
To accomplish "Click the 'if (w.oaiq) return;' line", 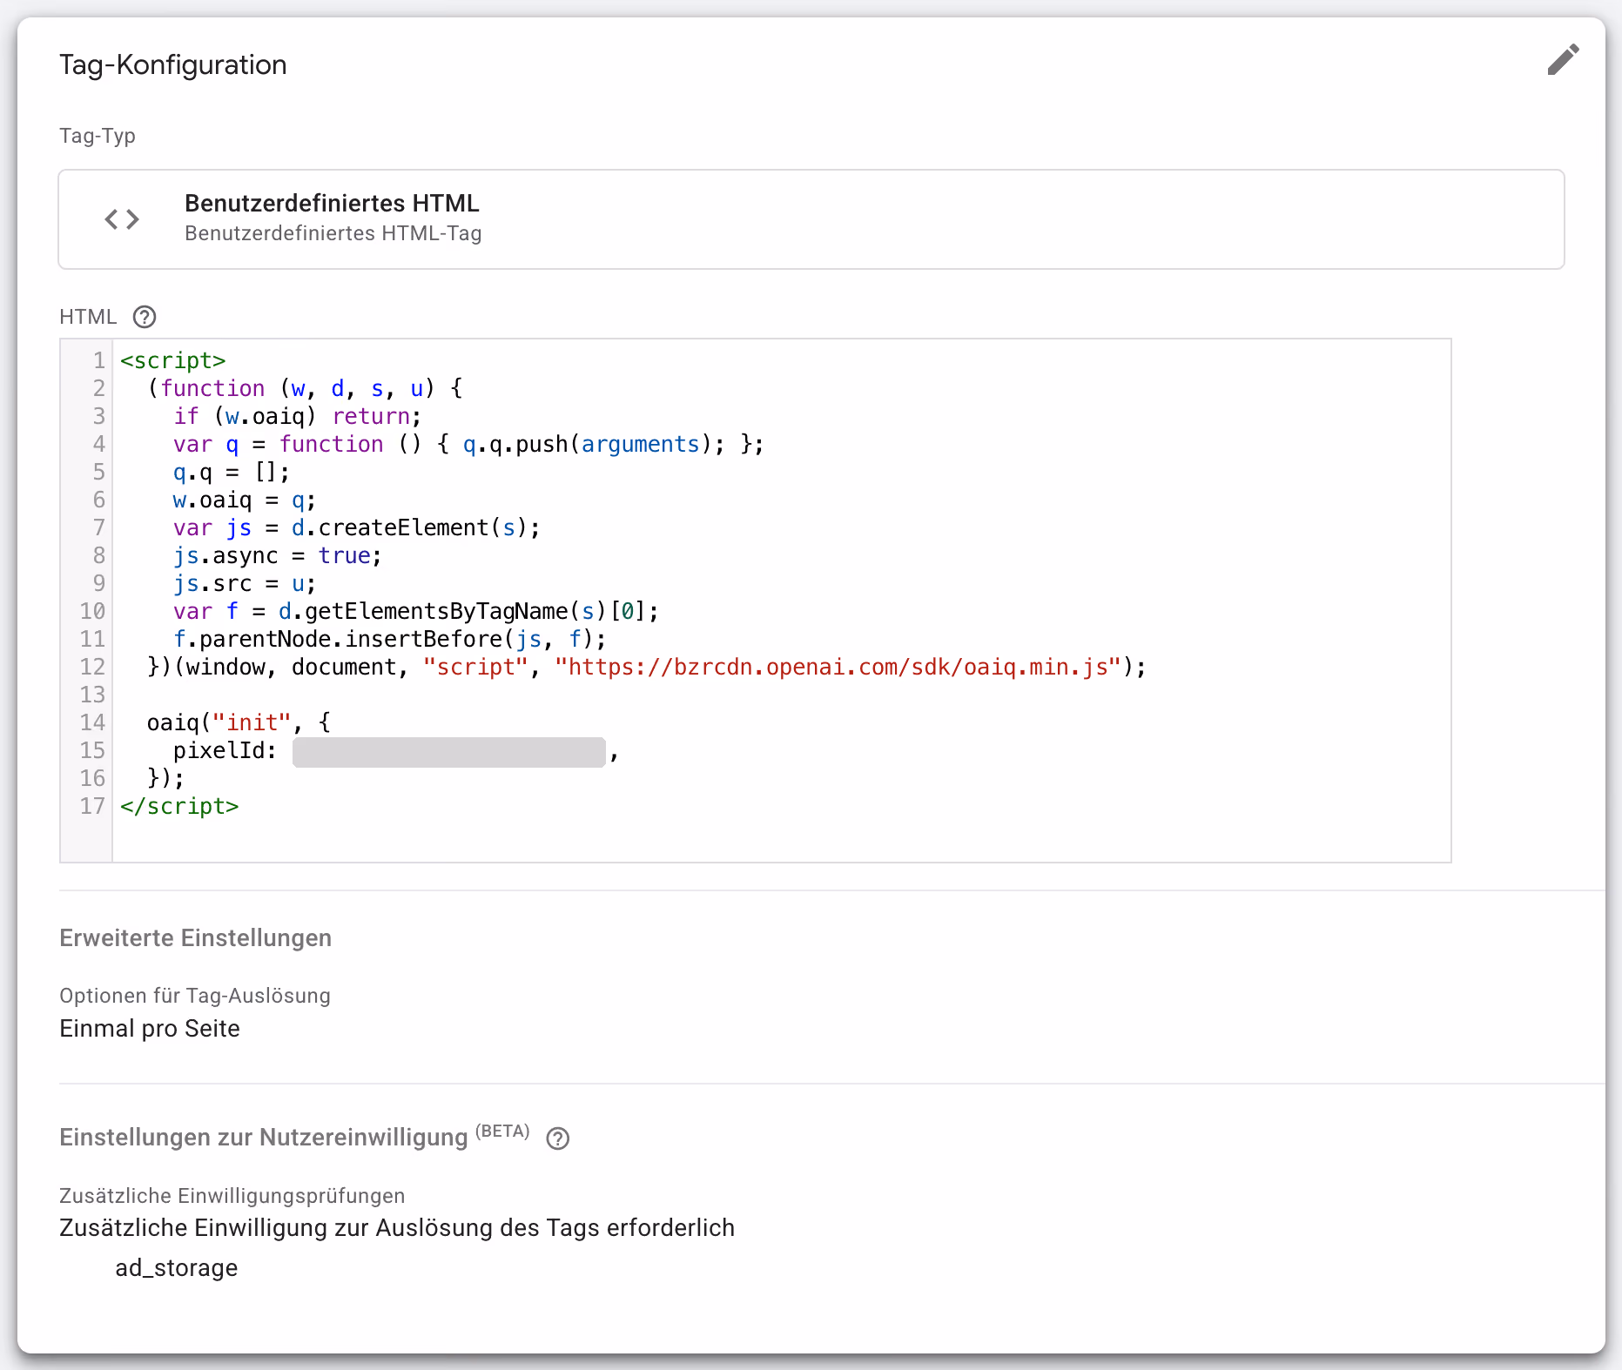I will click(297, 416).
